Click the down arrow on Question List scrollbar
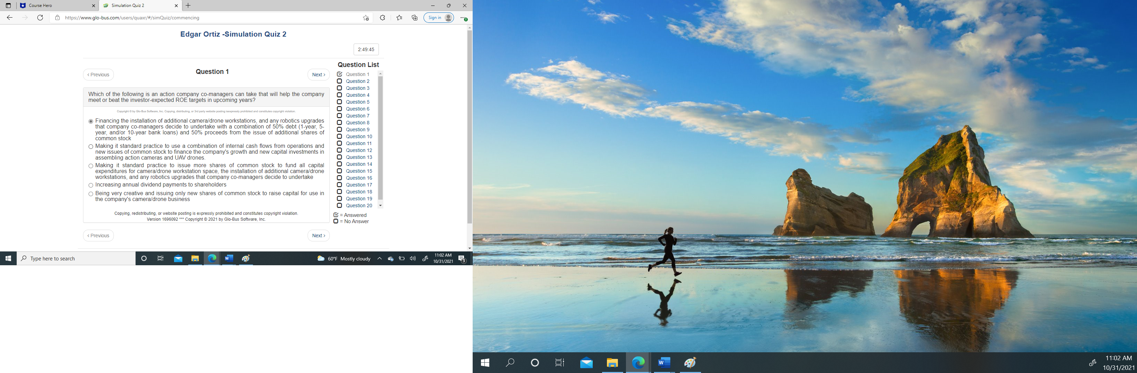1137x373 pixels. tap(379, 205)
